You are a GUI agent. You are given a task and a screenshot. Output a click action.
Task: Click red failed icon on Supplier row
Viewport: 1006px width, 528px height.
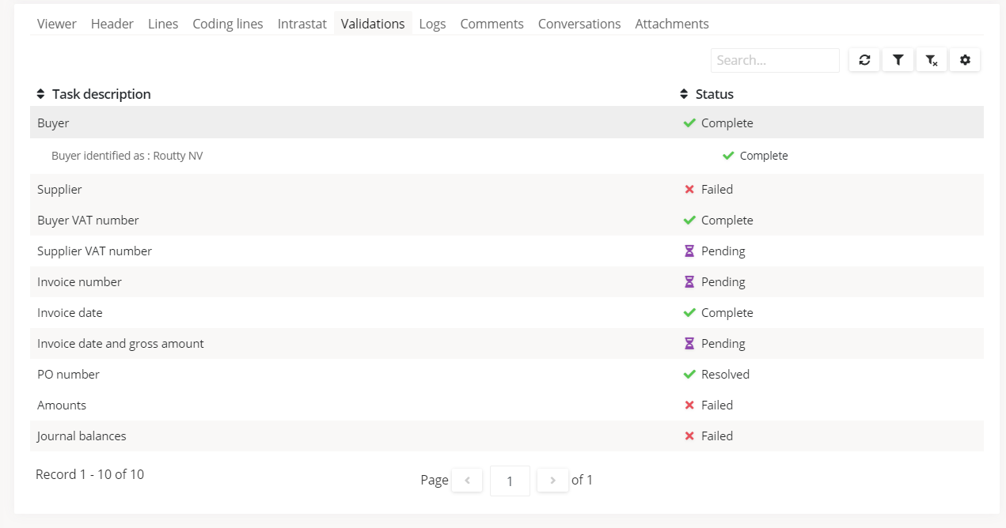pos(689,190)
